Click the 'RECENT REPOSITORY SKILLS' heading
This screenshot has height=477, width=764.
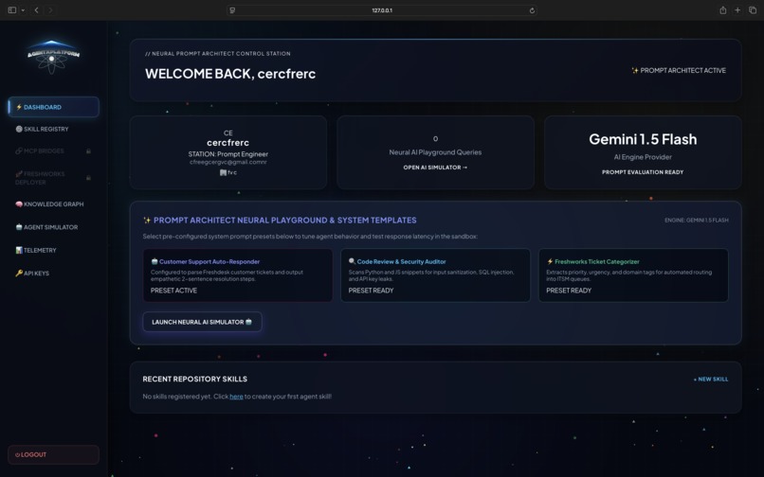(195, 380)
